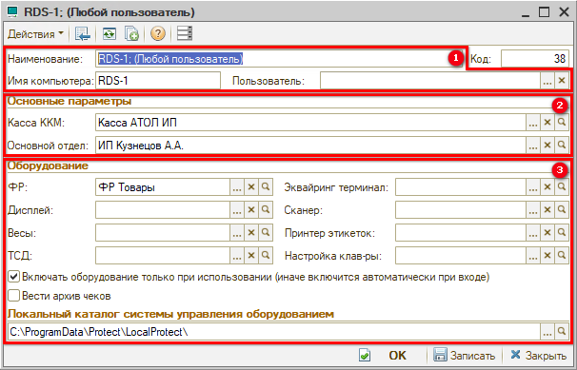Click the find-in-list toolbar icon
Screen dimensions: 577x370
coord(83,34)
